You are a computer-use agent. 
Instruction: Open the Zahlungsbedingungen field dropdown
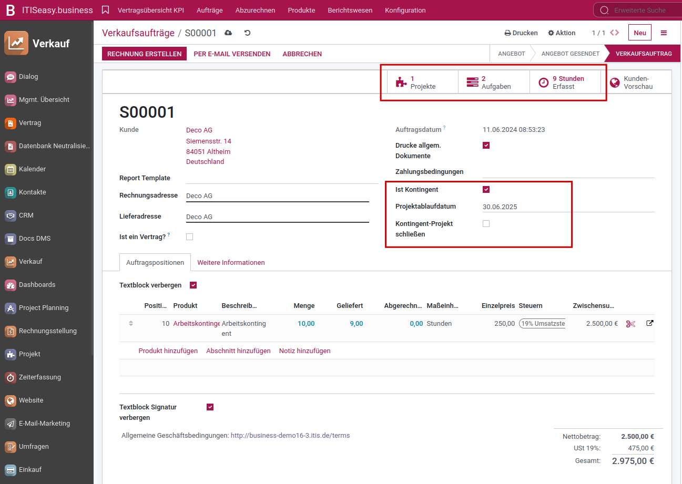click(568, 172)
